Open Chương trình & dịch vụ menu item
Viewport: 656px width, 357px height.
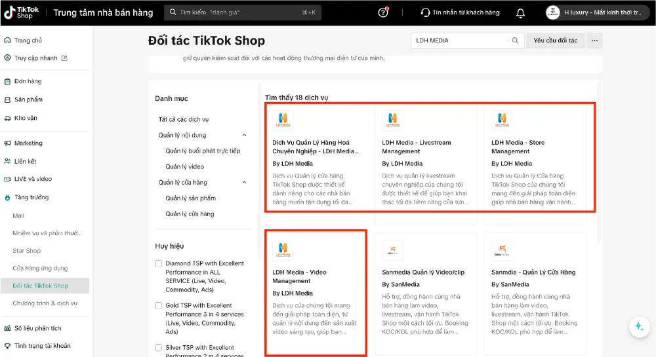click(x=45, y=303)
